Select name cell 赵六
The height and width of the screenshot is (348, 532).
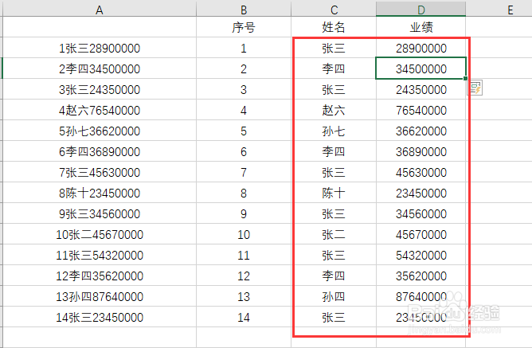pyautogui.click(x=334, y=110)
